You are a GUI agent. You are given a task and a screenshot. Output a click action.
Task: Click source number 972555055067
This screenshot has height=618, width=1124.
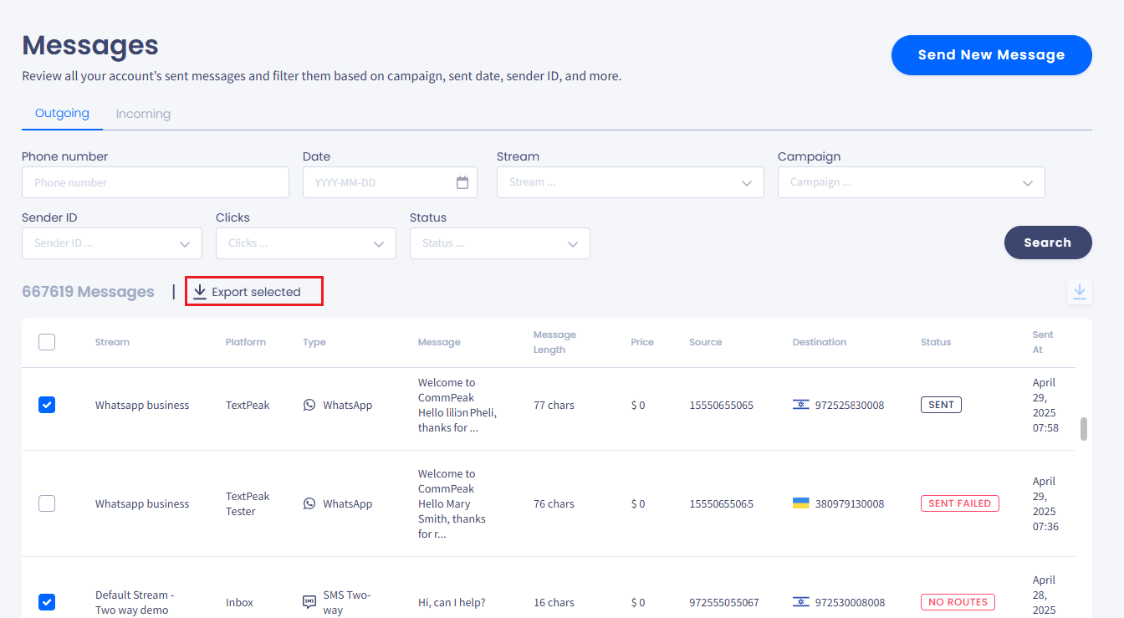724,602
